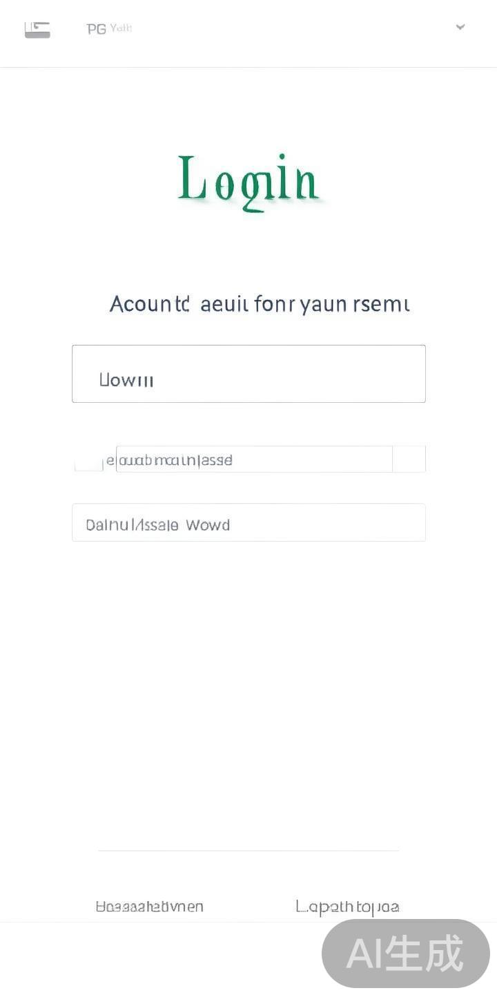Focus the "Uowm" input field
Image resolution: width=497 pixels, height=995 pixels.
248,374
